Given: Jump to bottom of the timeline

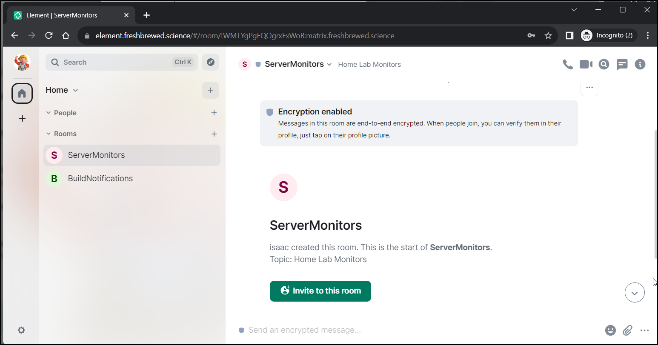Looking at the screenshot, I should [635, 293].
